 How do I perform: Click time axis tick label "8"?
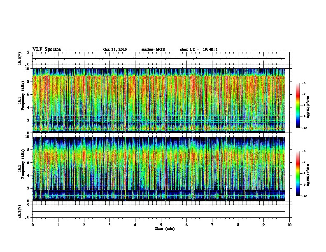click(238, 225)
